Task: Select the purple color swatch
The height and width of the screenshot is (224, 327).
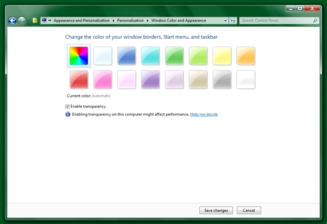Action: tap(150, 80)
